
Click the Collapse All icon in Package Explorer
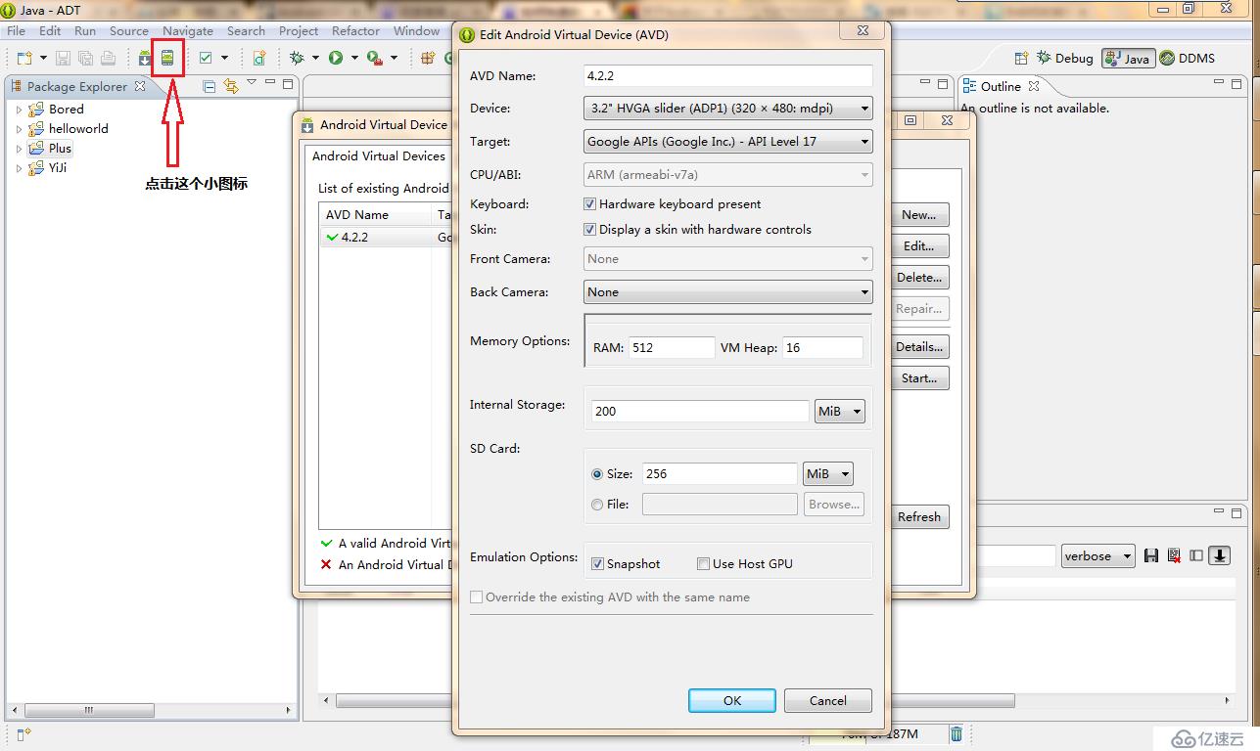click(x=210, y=86)
